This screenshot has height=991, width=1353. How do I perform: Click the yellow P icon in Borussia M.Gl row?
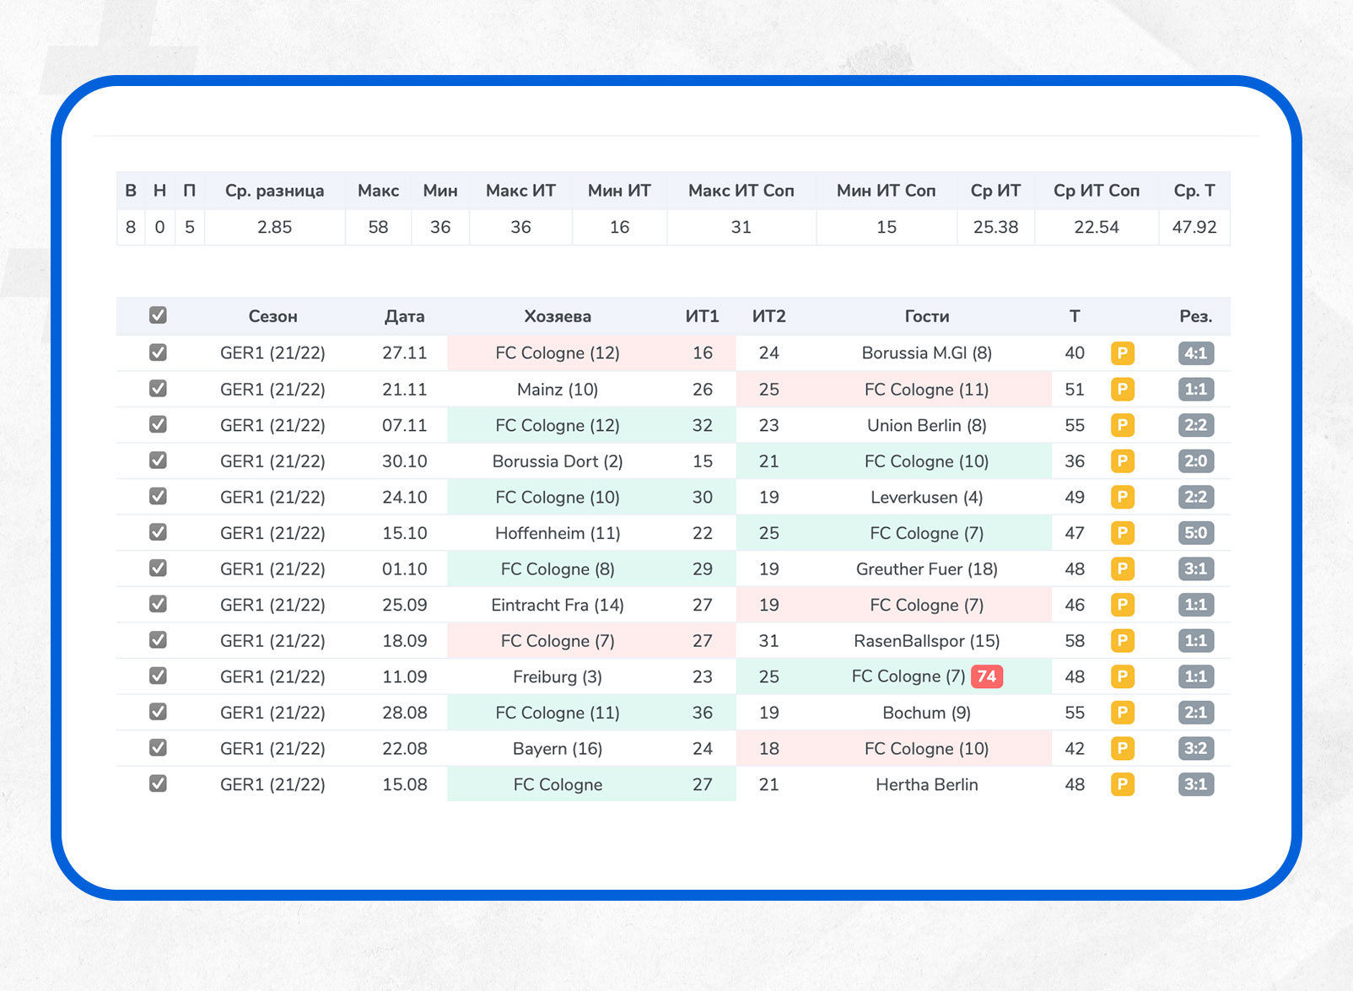1122,353
